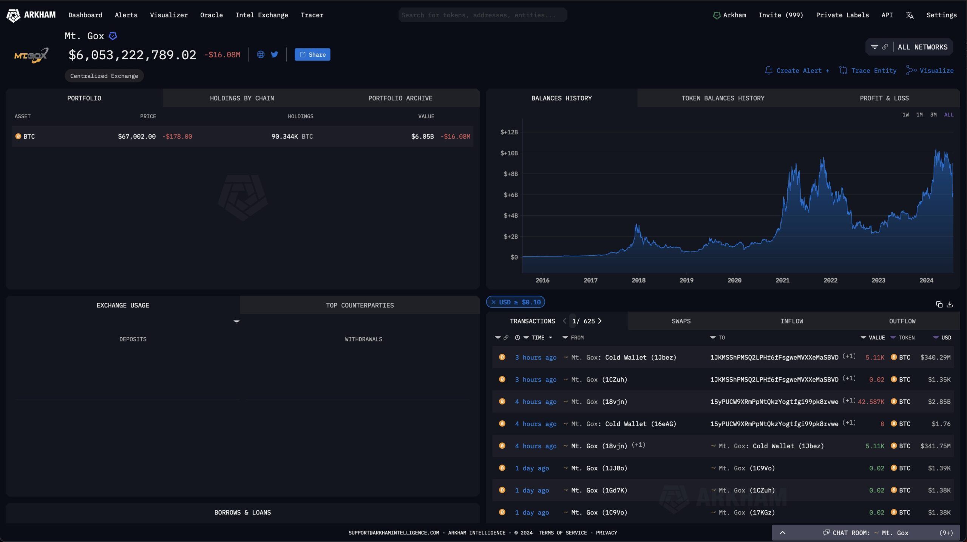Copy transactions using the copy icon

tap(939, 304)
